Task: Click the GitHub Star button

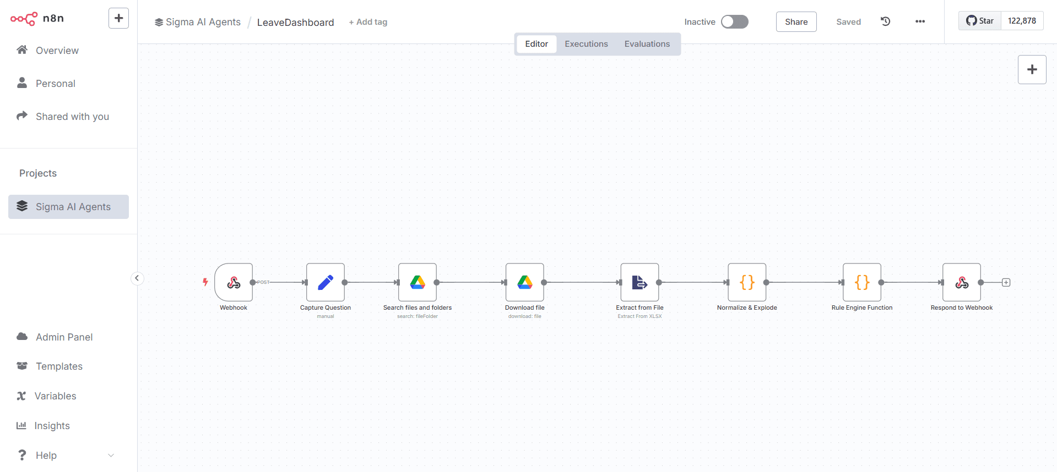Action: coord(980,21)
